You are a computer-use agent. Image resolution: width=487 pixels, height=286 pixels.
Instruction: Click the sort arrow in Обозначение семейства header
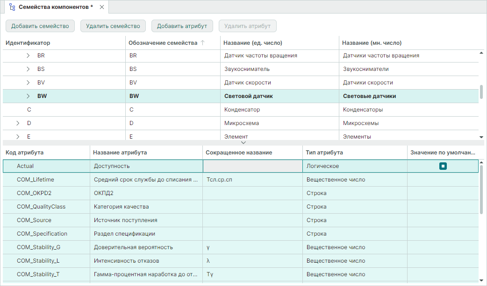[x=202, y=43]
